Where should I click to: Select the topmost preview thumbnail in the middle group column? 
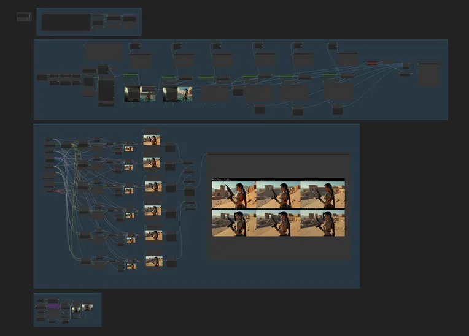point(152,140)
